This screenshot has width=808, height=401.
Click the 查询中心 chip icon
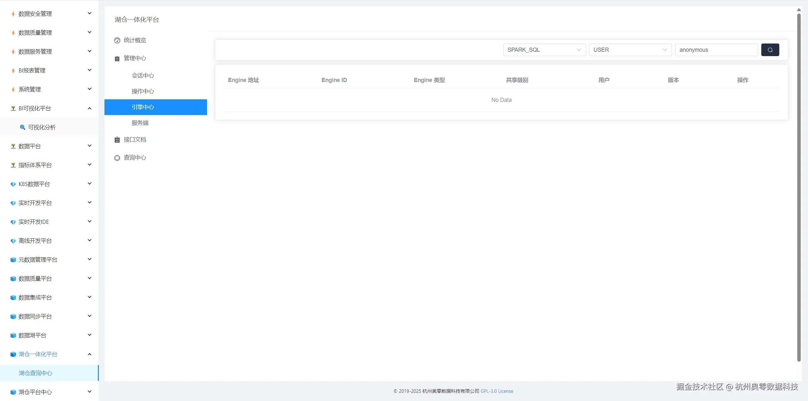click(x=117, y=158)
